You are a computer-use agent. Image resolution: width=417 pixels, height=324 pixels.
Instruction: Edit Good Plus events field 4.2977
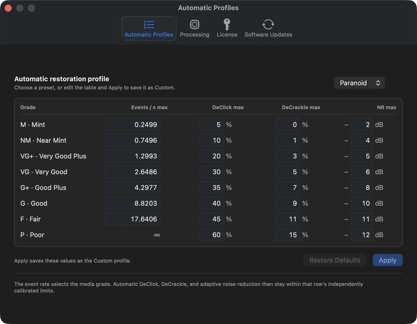[132, 187]
